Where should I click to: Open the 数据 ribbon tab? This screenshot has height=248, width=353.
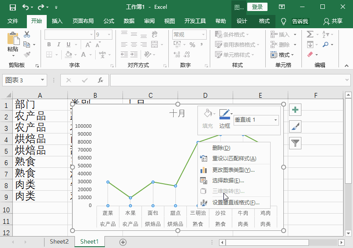click(129, 21)
